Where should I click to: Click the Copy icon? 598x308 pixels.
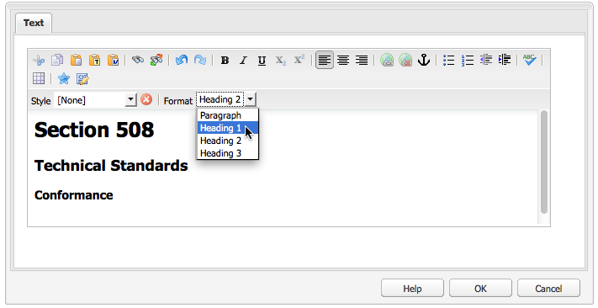pyautogui.click(x=57, y=61)
